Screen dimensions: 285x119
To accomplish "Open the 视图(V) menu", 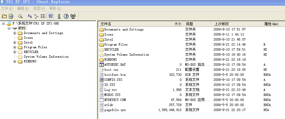I will 39,9.
